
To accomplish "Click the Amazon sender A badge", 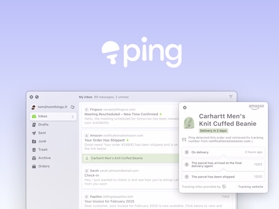I will pos(86,136).
